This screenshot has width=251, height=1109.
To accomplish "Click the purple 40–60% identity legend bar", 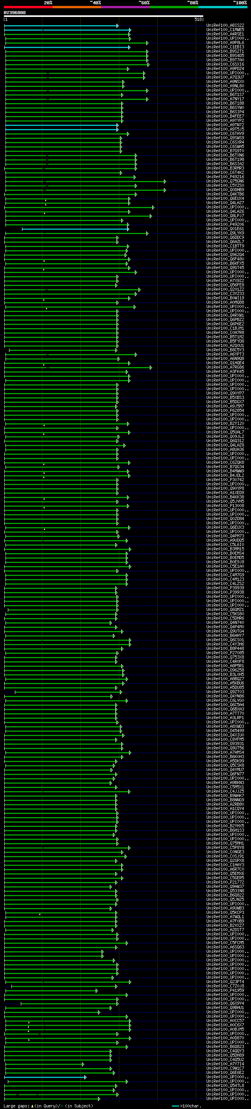I will pos(126,7).
